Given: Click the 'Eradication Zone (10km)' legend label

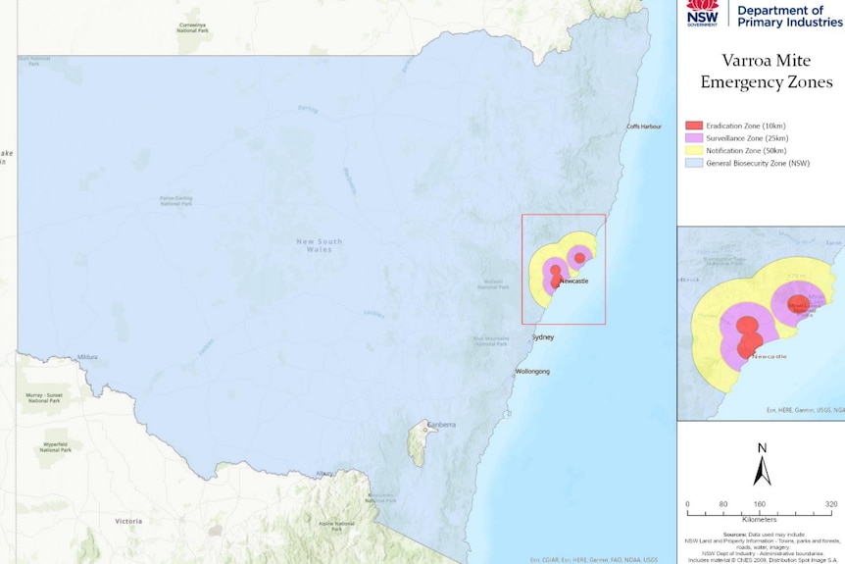Looking at the screenshot, I should tap(746, 126).
